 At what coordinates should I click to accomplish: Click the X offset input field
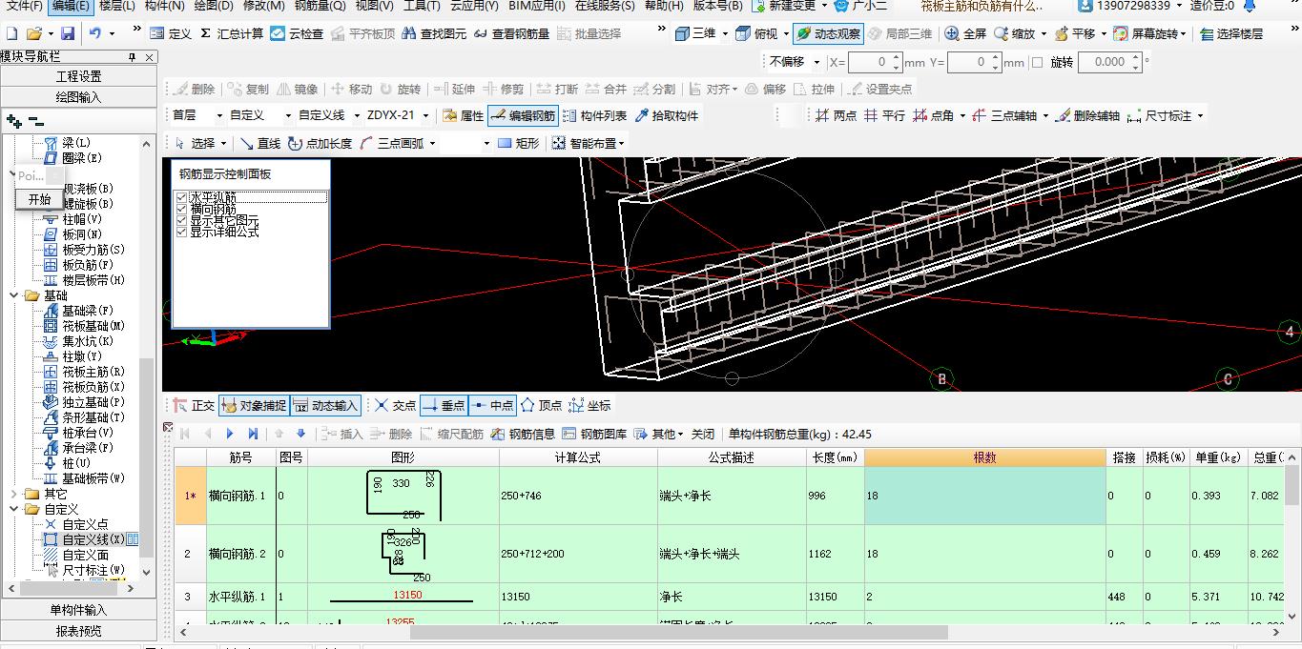875,62
